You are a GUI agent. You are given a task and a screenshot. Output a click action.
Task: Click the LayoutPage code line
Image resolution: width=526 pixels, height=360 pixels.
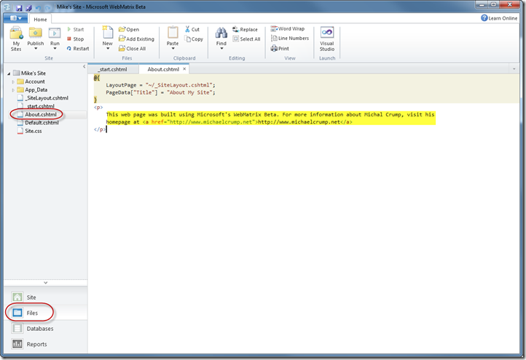(x=161, y=85)
